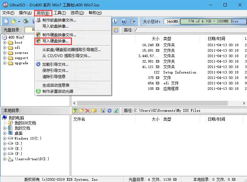Click 启动(B) menu
The width and height of the screenshot is (247, 182).
43,13
